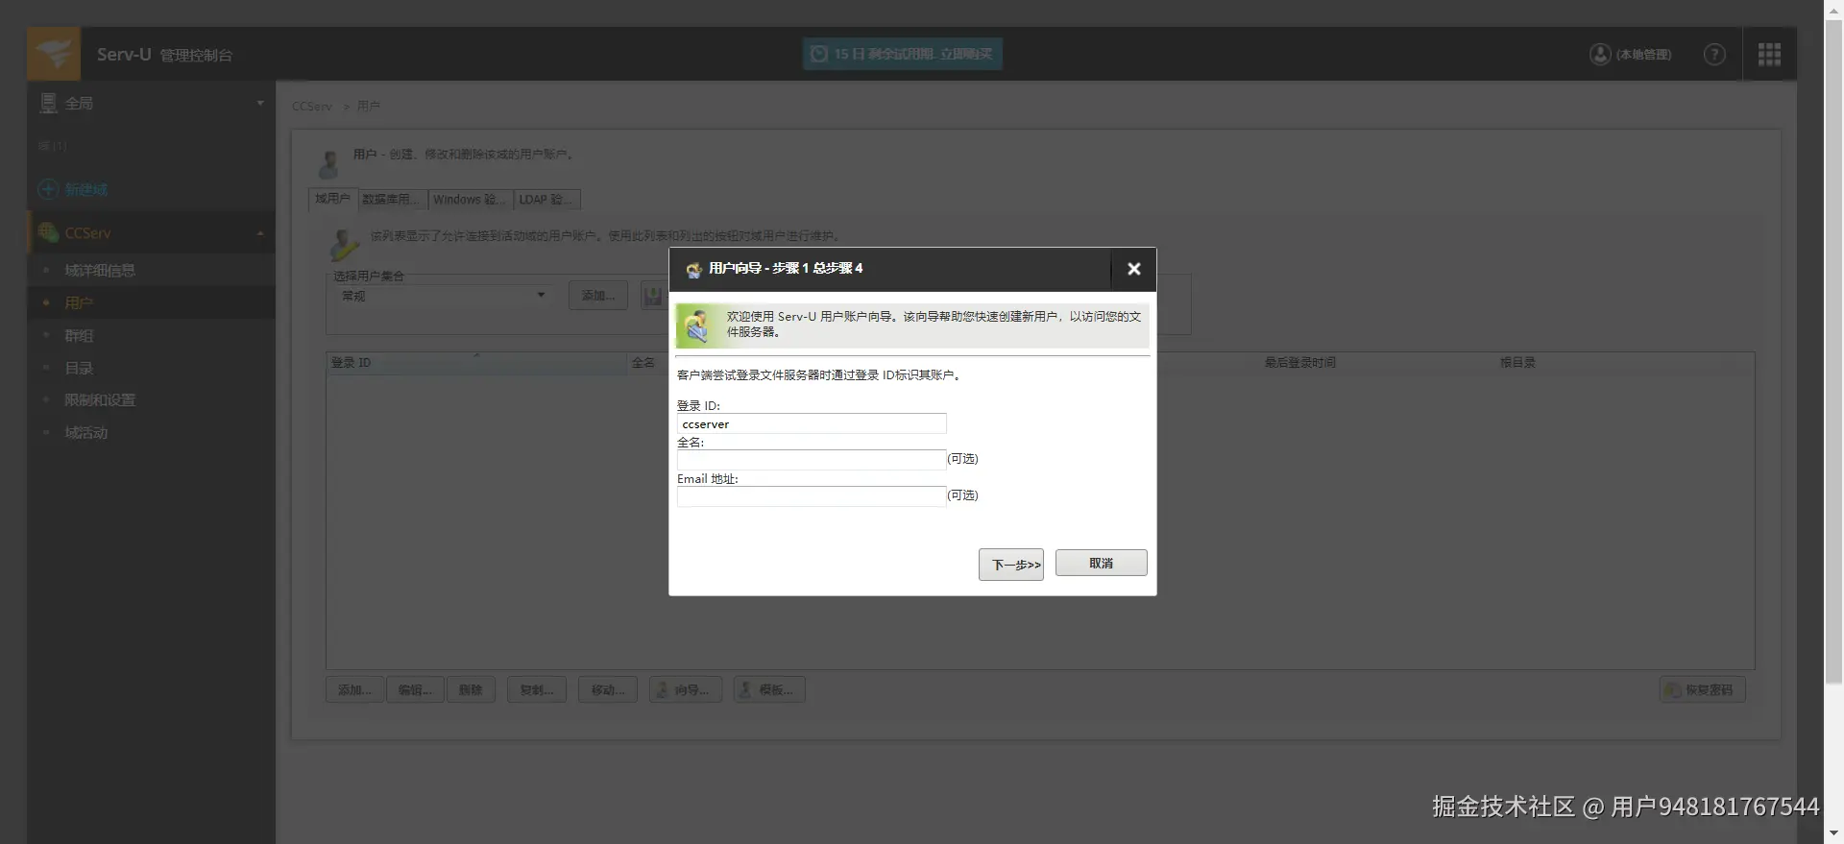Click the page scrollbar up arrow
The height and width of the screenshot is (844, 1844).
[x=1834, y=10]
